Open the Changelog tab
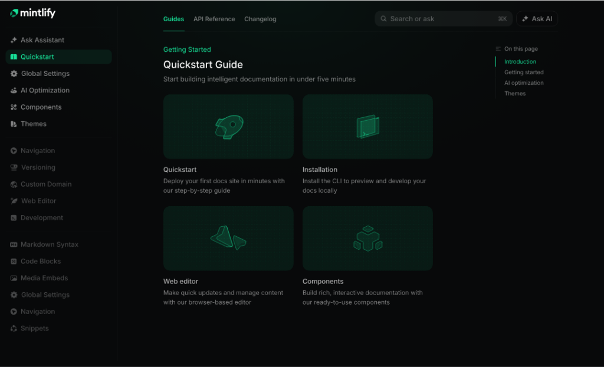The height and width of the screenshot is (367, 604). [x=260, y=19]
